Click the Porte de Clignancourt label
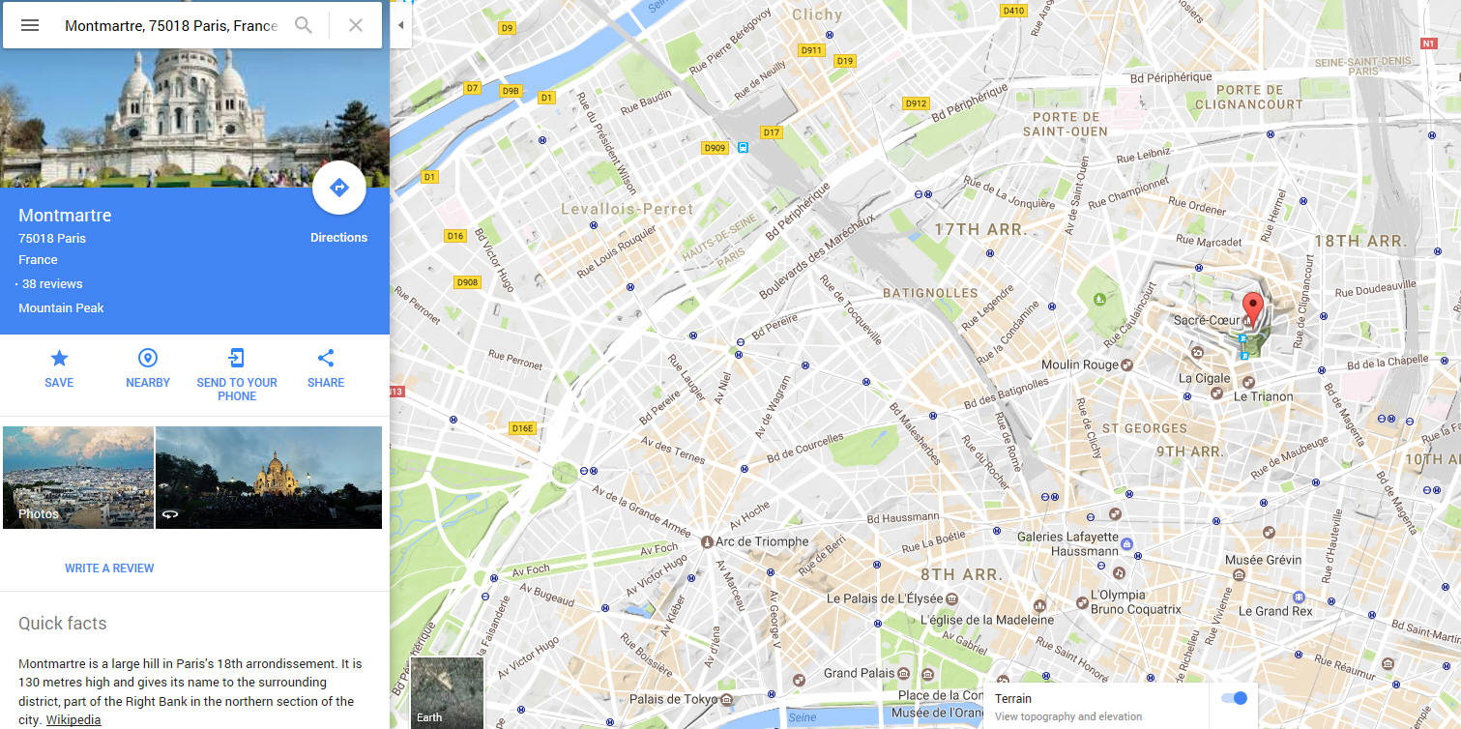 (1248, 97)
